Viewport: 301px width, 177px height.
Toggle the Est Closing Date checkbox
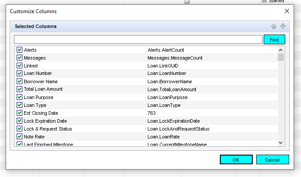pyautogui.click(x=19, y=113)
